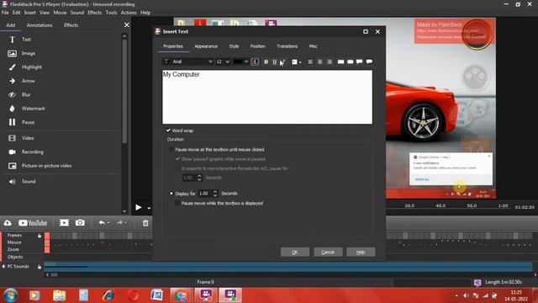538x303 pixels.
Task: Toggle the PC Sounds track lock
Action: pos(40,267)
